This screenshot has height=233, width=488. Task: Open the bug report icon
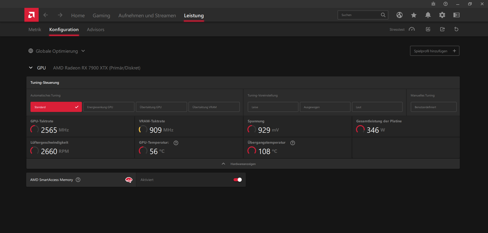click(433, 4)
